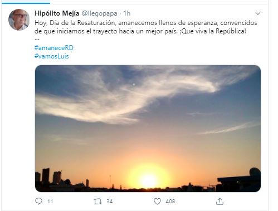
Task: Click the '--' separator under tweet text
Action: coord(37,40)
